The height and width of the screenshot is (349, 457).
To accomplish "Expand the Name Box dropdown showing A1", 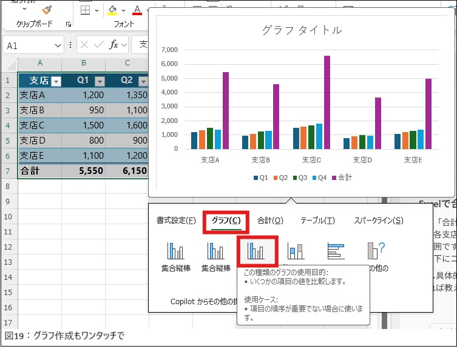I will tap(58, 45).
